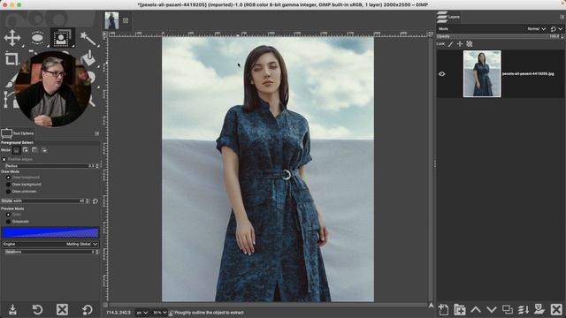The height and width of the screenshot is (318, 566).
Task: Choose Draw foreground mode
Action: pos(8,178)
